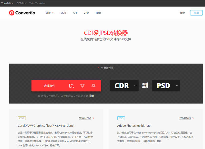Screen dimensions: 205x149
Task: Click the 登录 login link
Action: click(182, 13)
